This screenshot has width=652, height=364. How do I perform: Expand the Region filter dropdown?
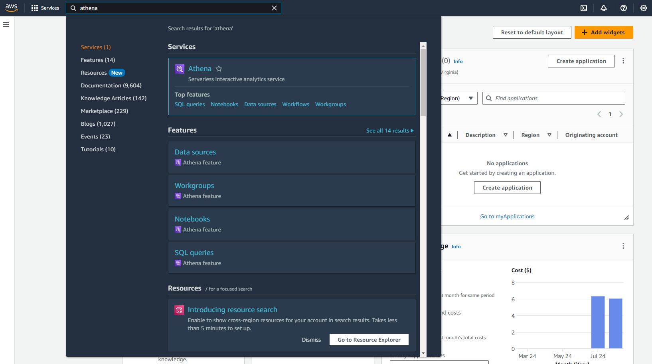(x=459, y=98)
